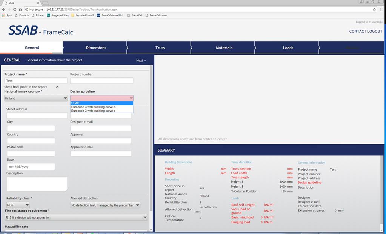The image size is (386, 234).
Task: Click the Project number input field
Action: [101, 80]
